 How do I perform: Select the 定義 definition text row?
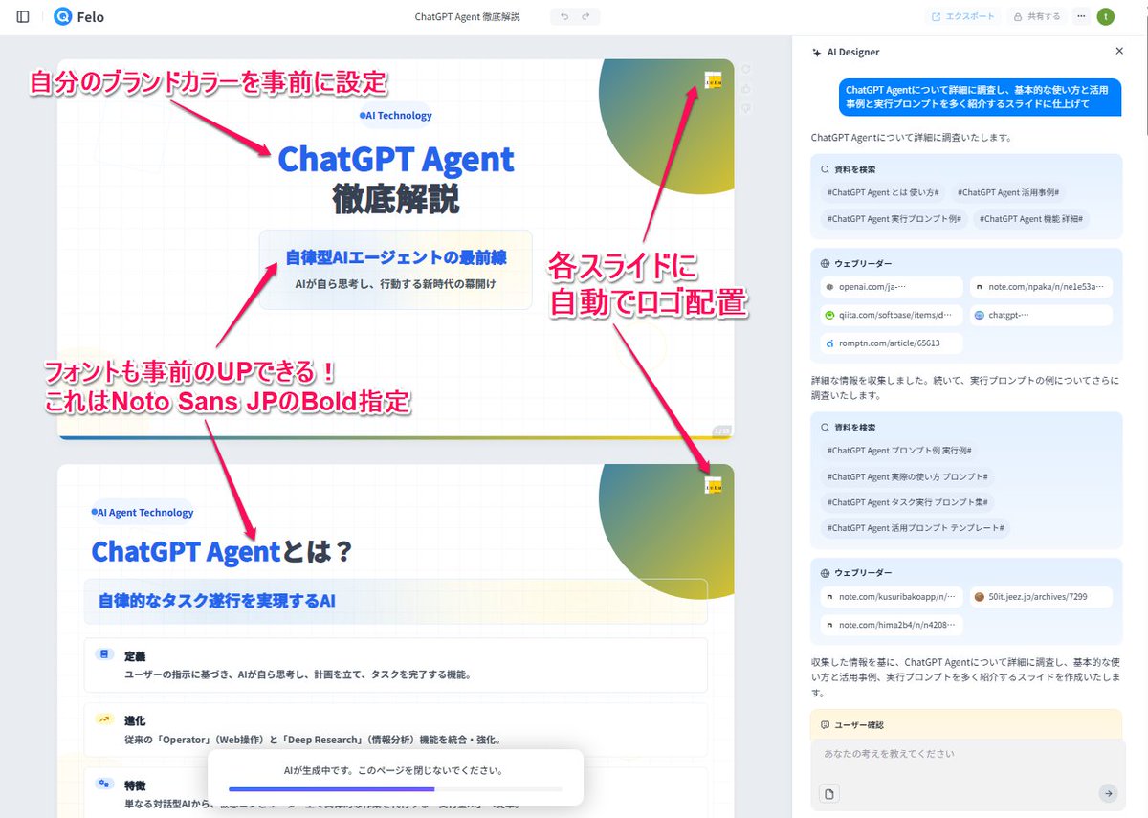(395, 665)
